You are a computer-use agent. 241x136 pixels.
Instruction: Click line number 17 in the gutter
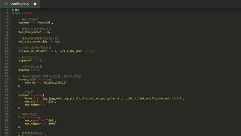pos(6,60)
